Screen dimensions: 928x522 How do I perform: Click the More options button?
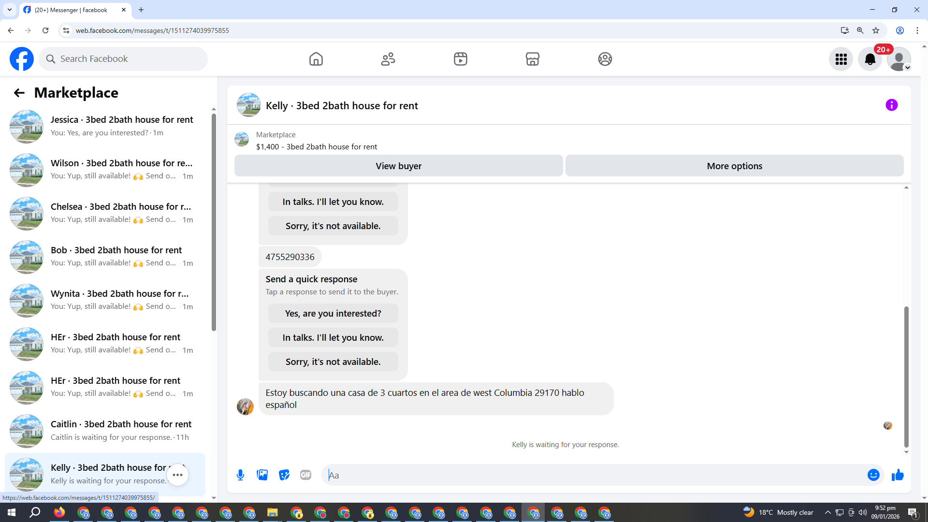[x=734, y=166]
